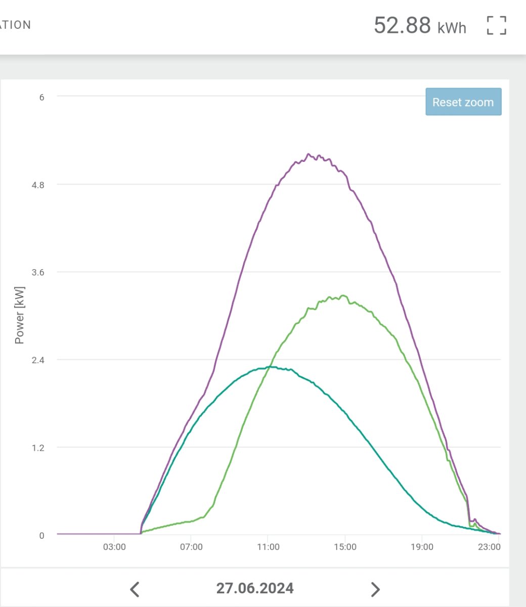The image size is (526, 607).
Task: Select the 52.88 kWh total value
Action: (x=420, y=25)
